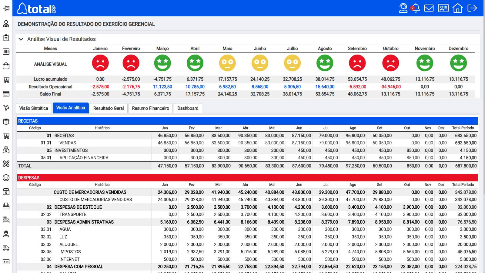The width and height of the screenshot is (485, 273).
Task: Open the Resultado Geral tab
Action: pos(109,108)
